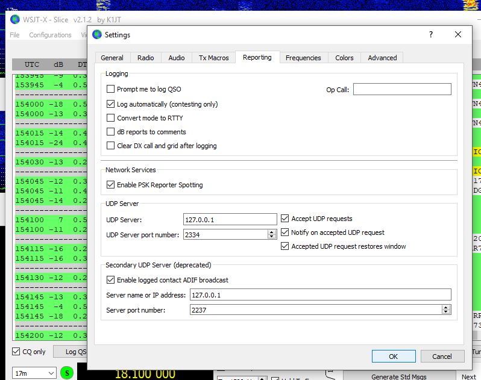Uncheck Log automatically (contesting only)
The image size is (481, 380).
(110, 104)
